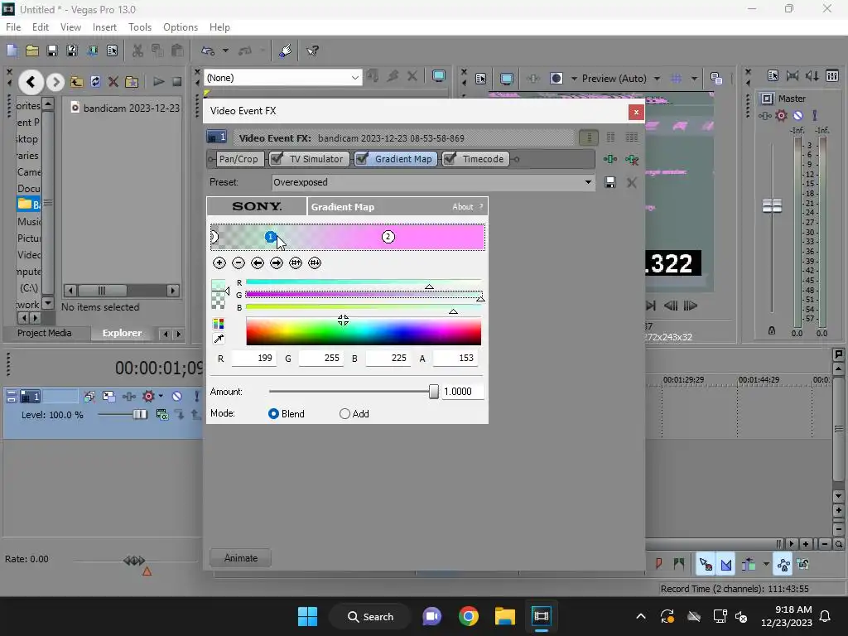Open the Edit menu

(x=41, y=27)
